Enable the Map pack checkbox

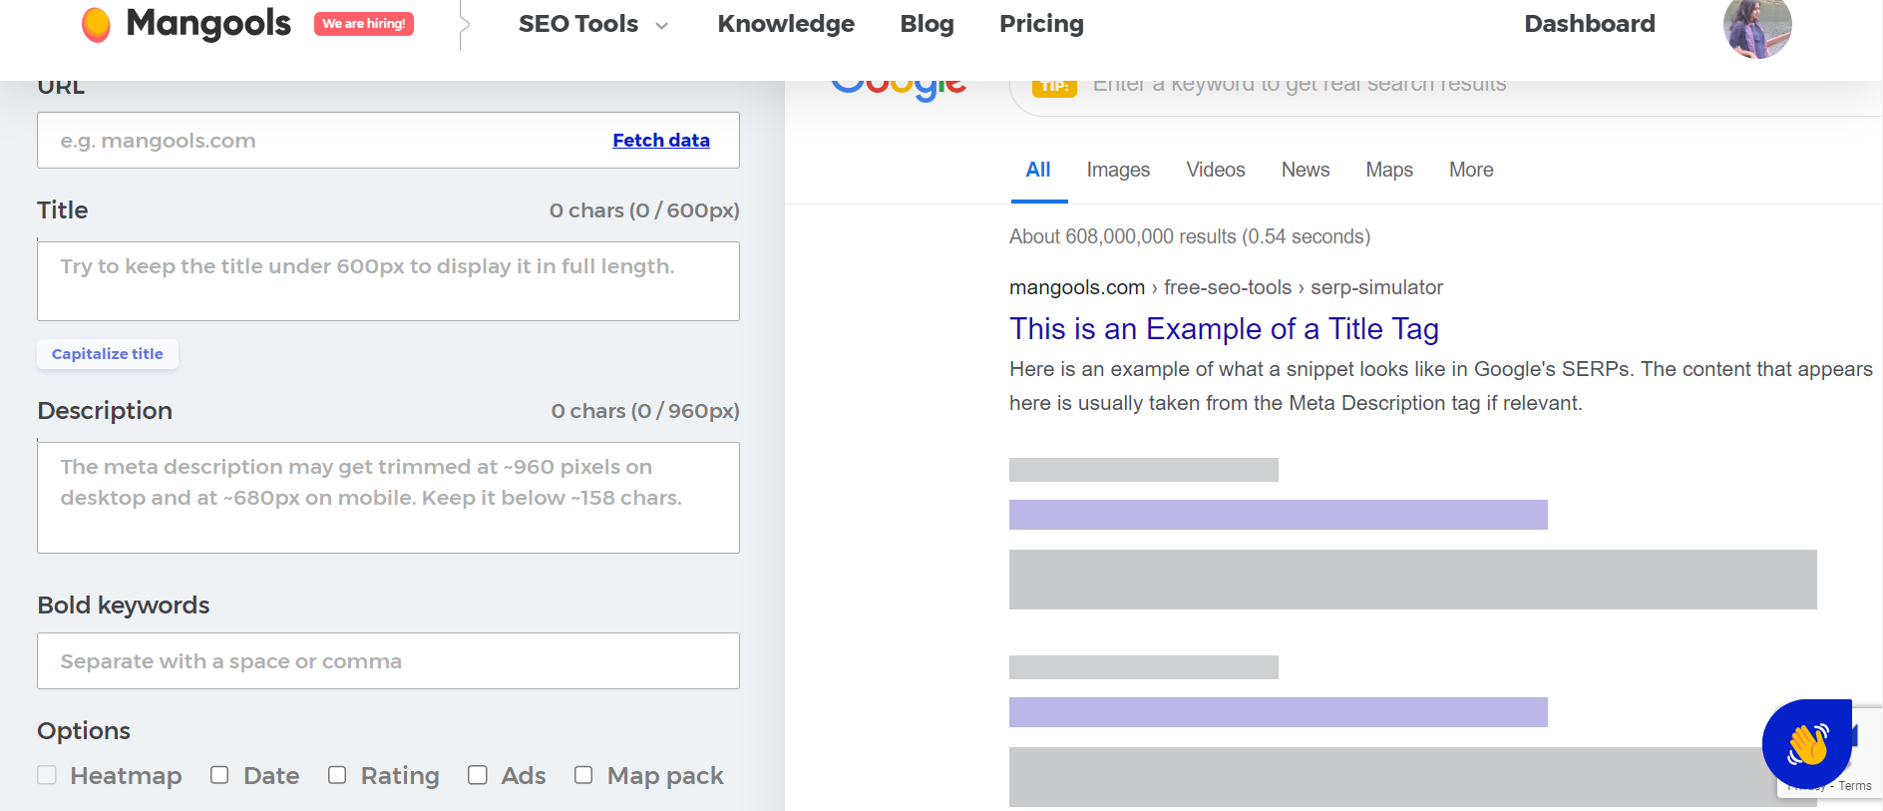click(583, 775)
